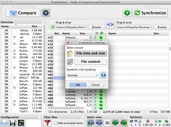Screen dimensions: 171x127
Task: Open symbolic link help question mark
Action: [x=103, y=75]
